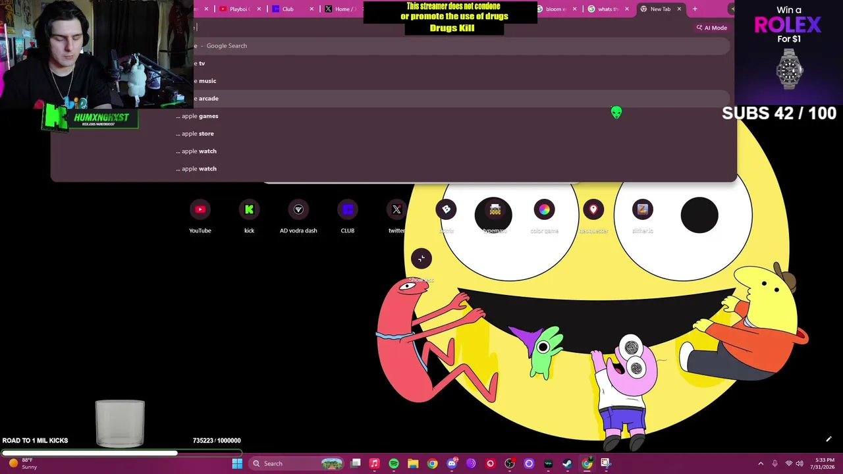Image resolution: width=843 pixels, height=474 pixels.
Task: Open the black waveform app in taskbar
Action: [x=548, y=463]
